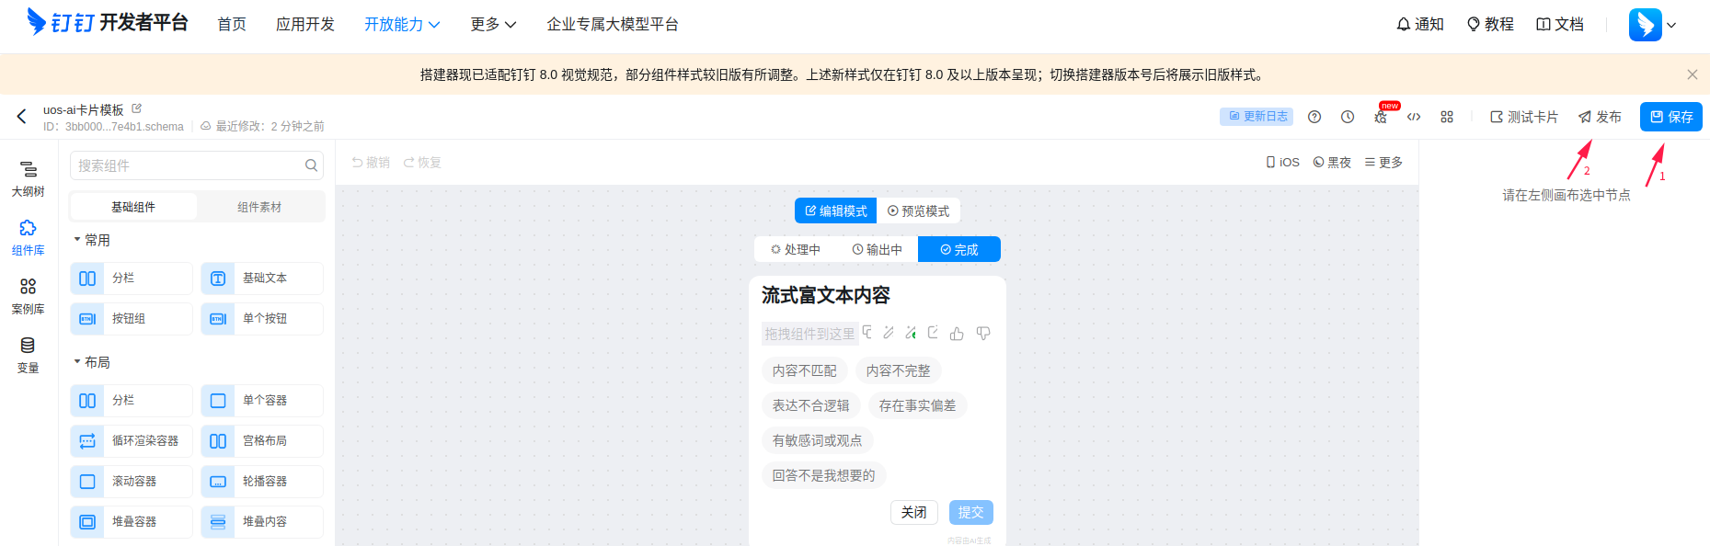
Task: Switch to 编辑模式 edit mode
Action: [835, 210]
